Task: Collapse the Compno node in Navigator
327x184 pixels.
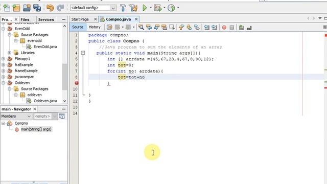Action: pyautogui.click(x=4, y=123)
